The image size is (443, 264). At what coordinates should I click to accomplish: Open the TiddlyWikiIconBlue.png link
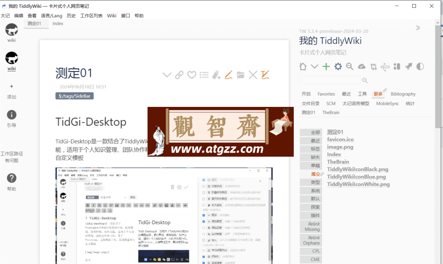coord(356,177)
